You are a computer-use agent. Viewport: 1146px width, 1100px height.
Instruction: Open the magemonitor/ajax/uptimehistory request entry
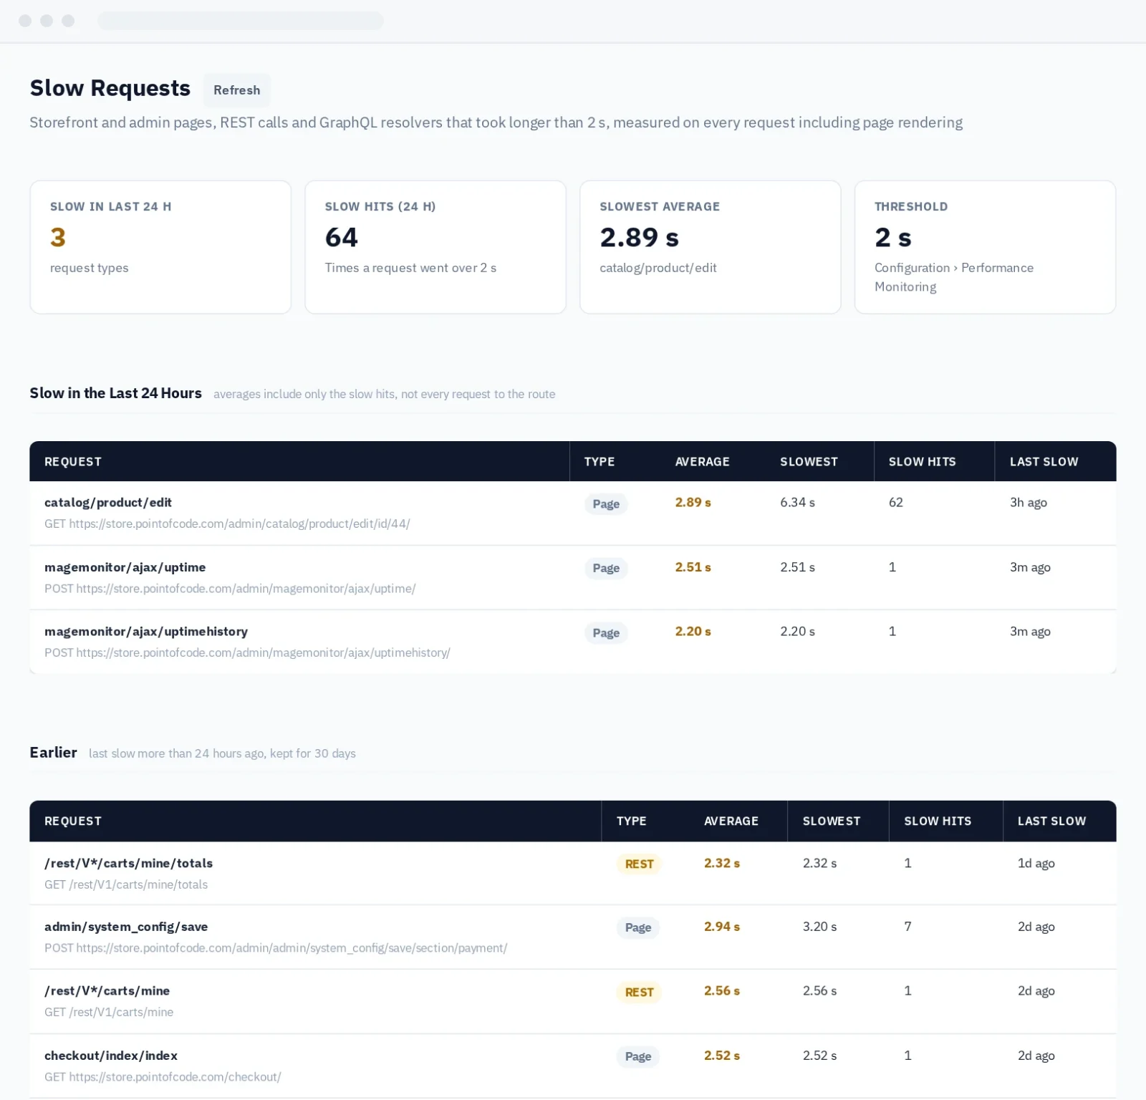(572, 642)
